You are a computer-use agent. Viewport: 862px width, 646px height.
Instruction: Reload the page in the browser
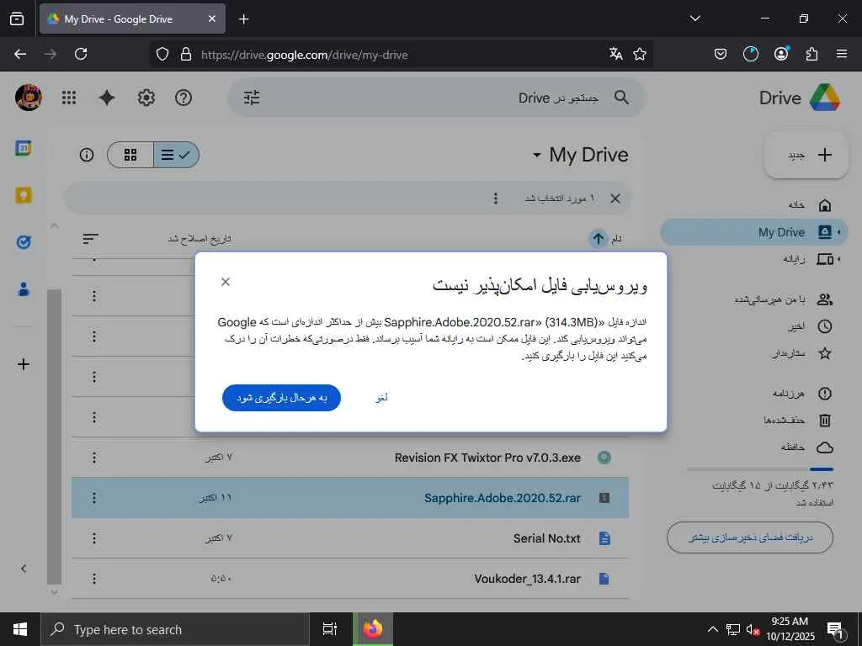(81, 54)
